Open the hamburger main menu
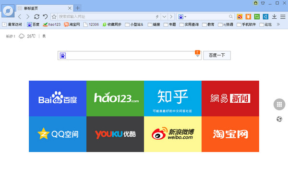The image size is (288, 180). click(283, 17)
